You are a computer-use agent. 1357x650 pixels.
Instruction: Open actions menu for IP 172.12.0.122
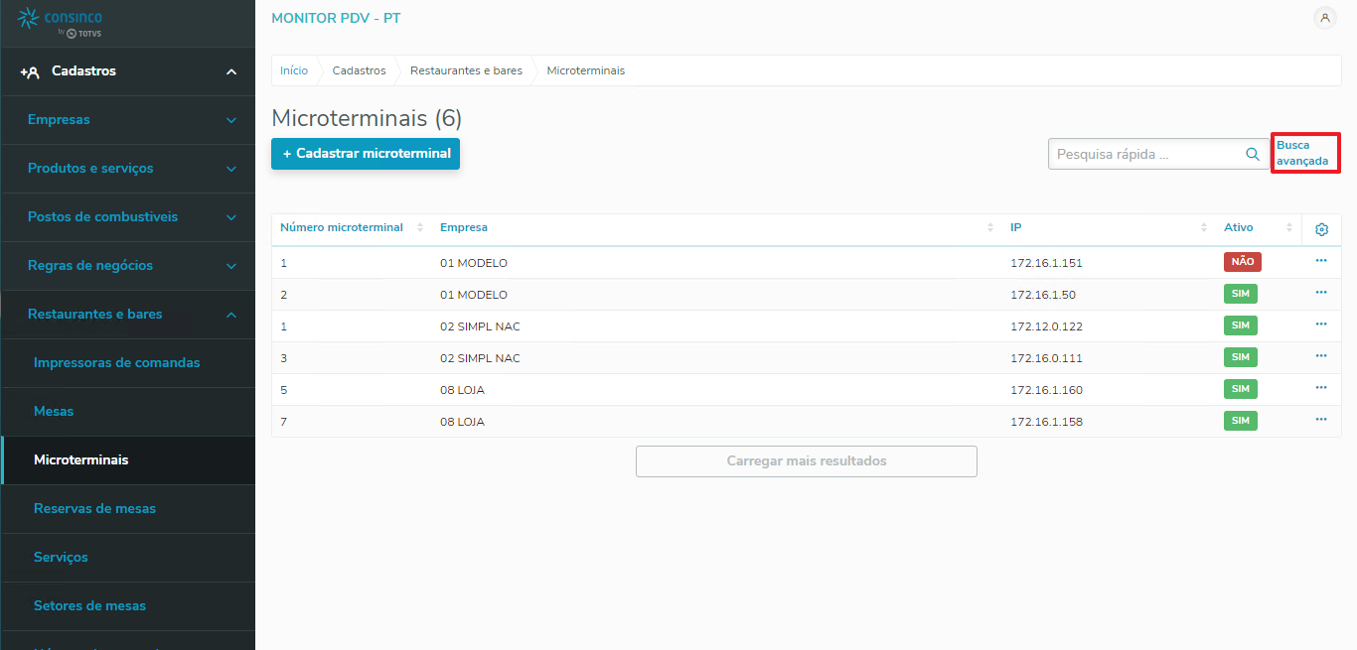[1321, 324]
